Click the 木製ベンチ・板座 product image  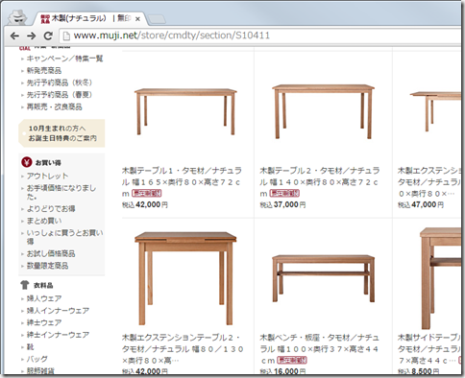tap(323, 278)
